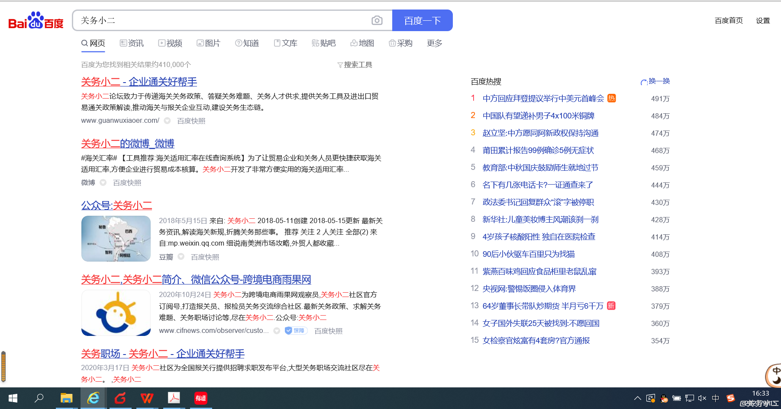Open hot search 女检察官炫富有4套房?官方通报
Image resolution: width=781 pixels, height=409 pixels.
[x=536, y=340]
